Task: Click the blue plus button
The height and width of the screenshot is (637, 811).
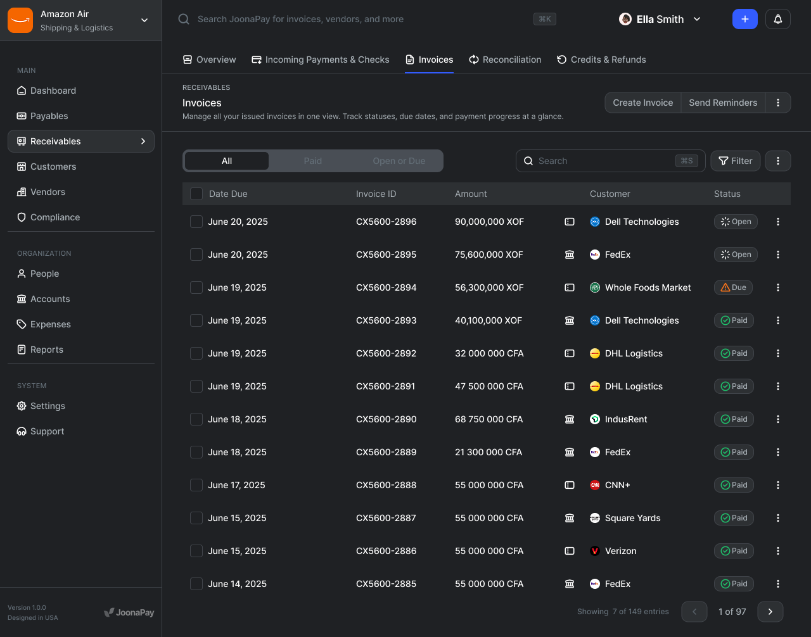Action: tap(745, 19)
